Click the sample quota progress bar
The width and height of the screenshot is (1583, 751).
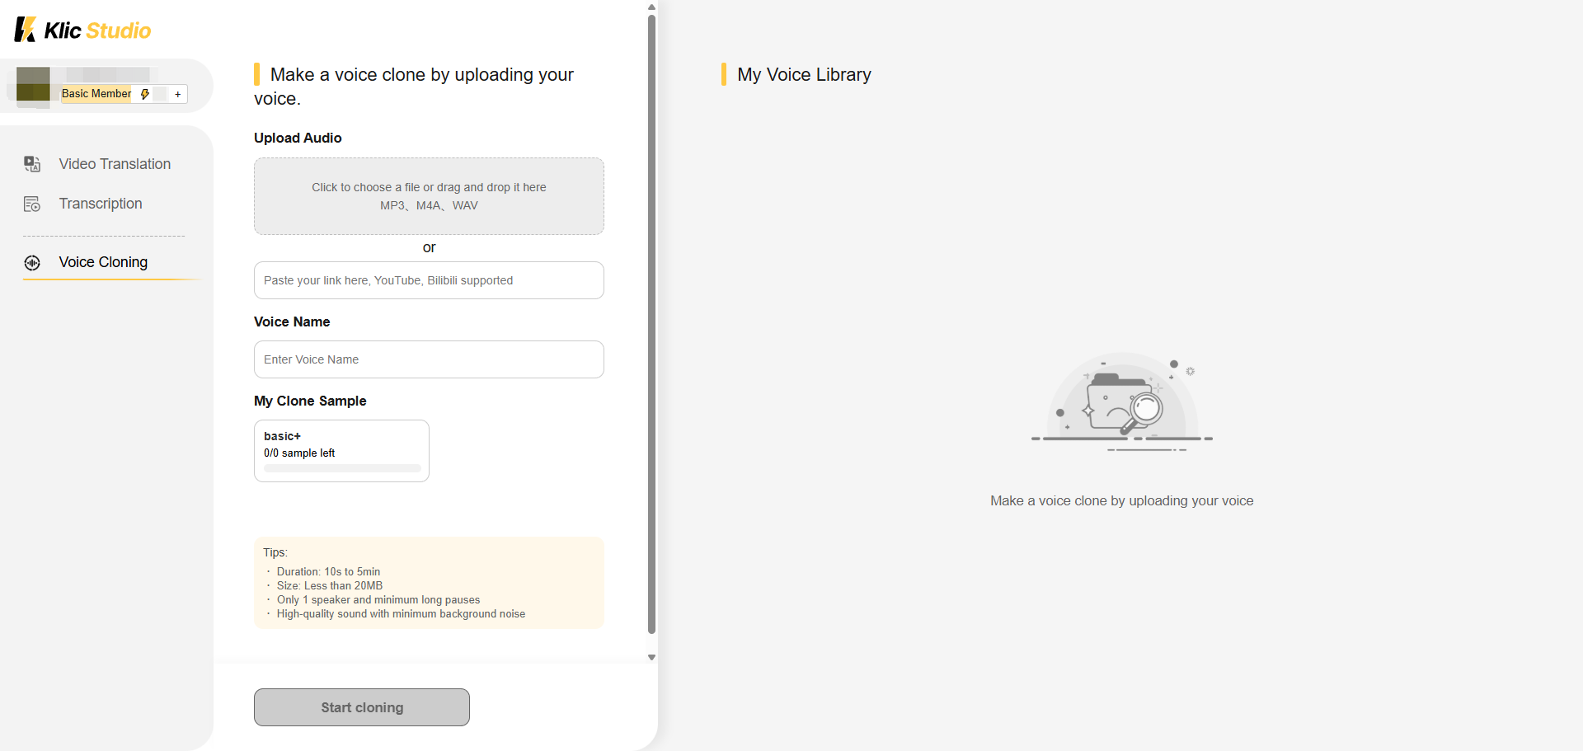342,468
